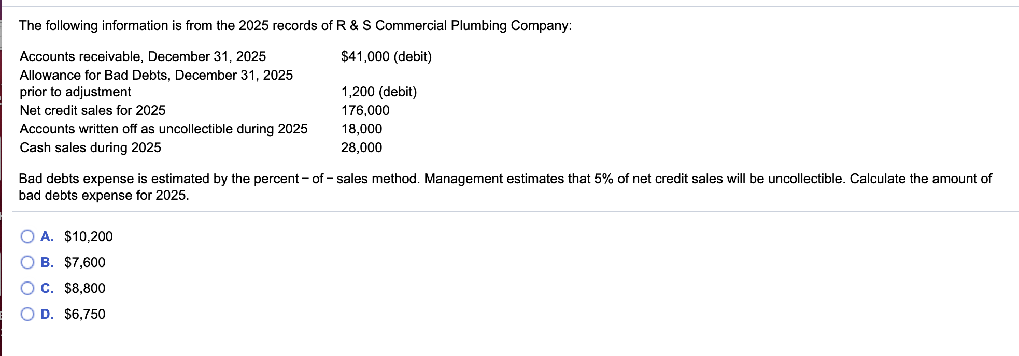Select radio button for answer C
1019x356 pixels.
click(27, 288)
